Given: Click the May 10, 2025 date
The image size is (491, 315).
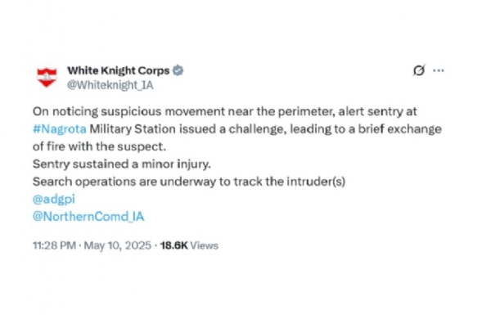Looking at the screenshot, I should tap(117, 245).
